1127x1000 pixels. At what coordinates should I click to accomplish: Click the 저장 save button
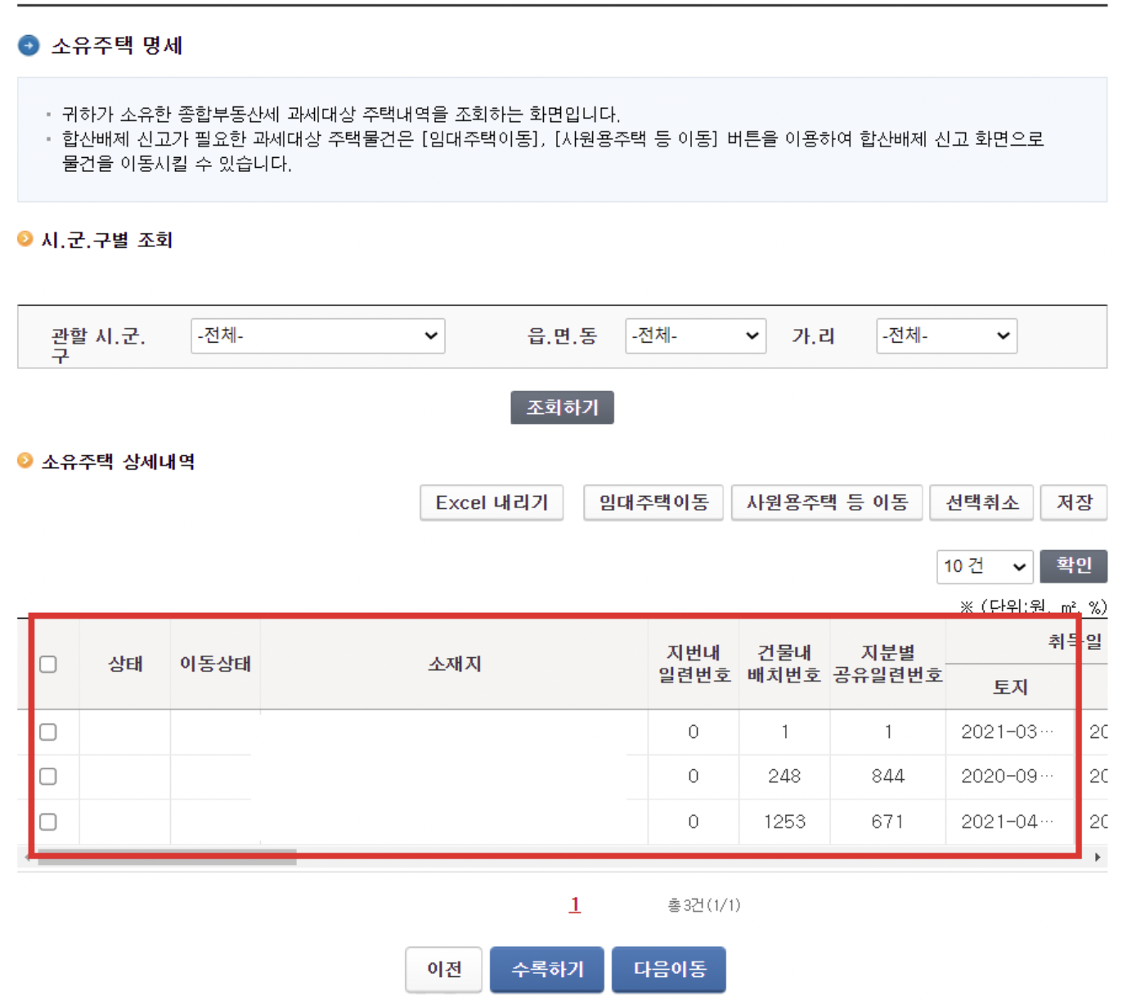tap(1074, 502)
